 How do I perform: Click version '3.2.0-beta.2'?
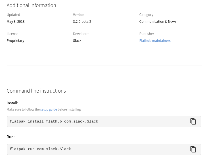click(x=82, y=22)
